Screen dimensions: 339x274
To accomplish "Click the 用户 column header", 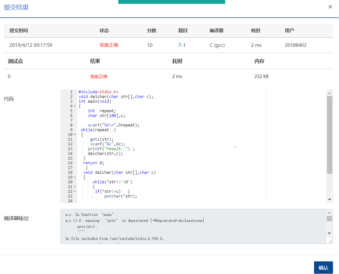I will (x=289, y=30).
